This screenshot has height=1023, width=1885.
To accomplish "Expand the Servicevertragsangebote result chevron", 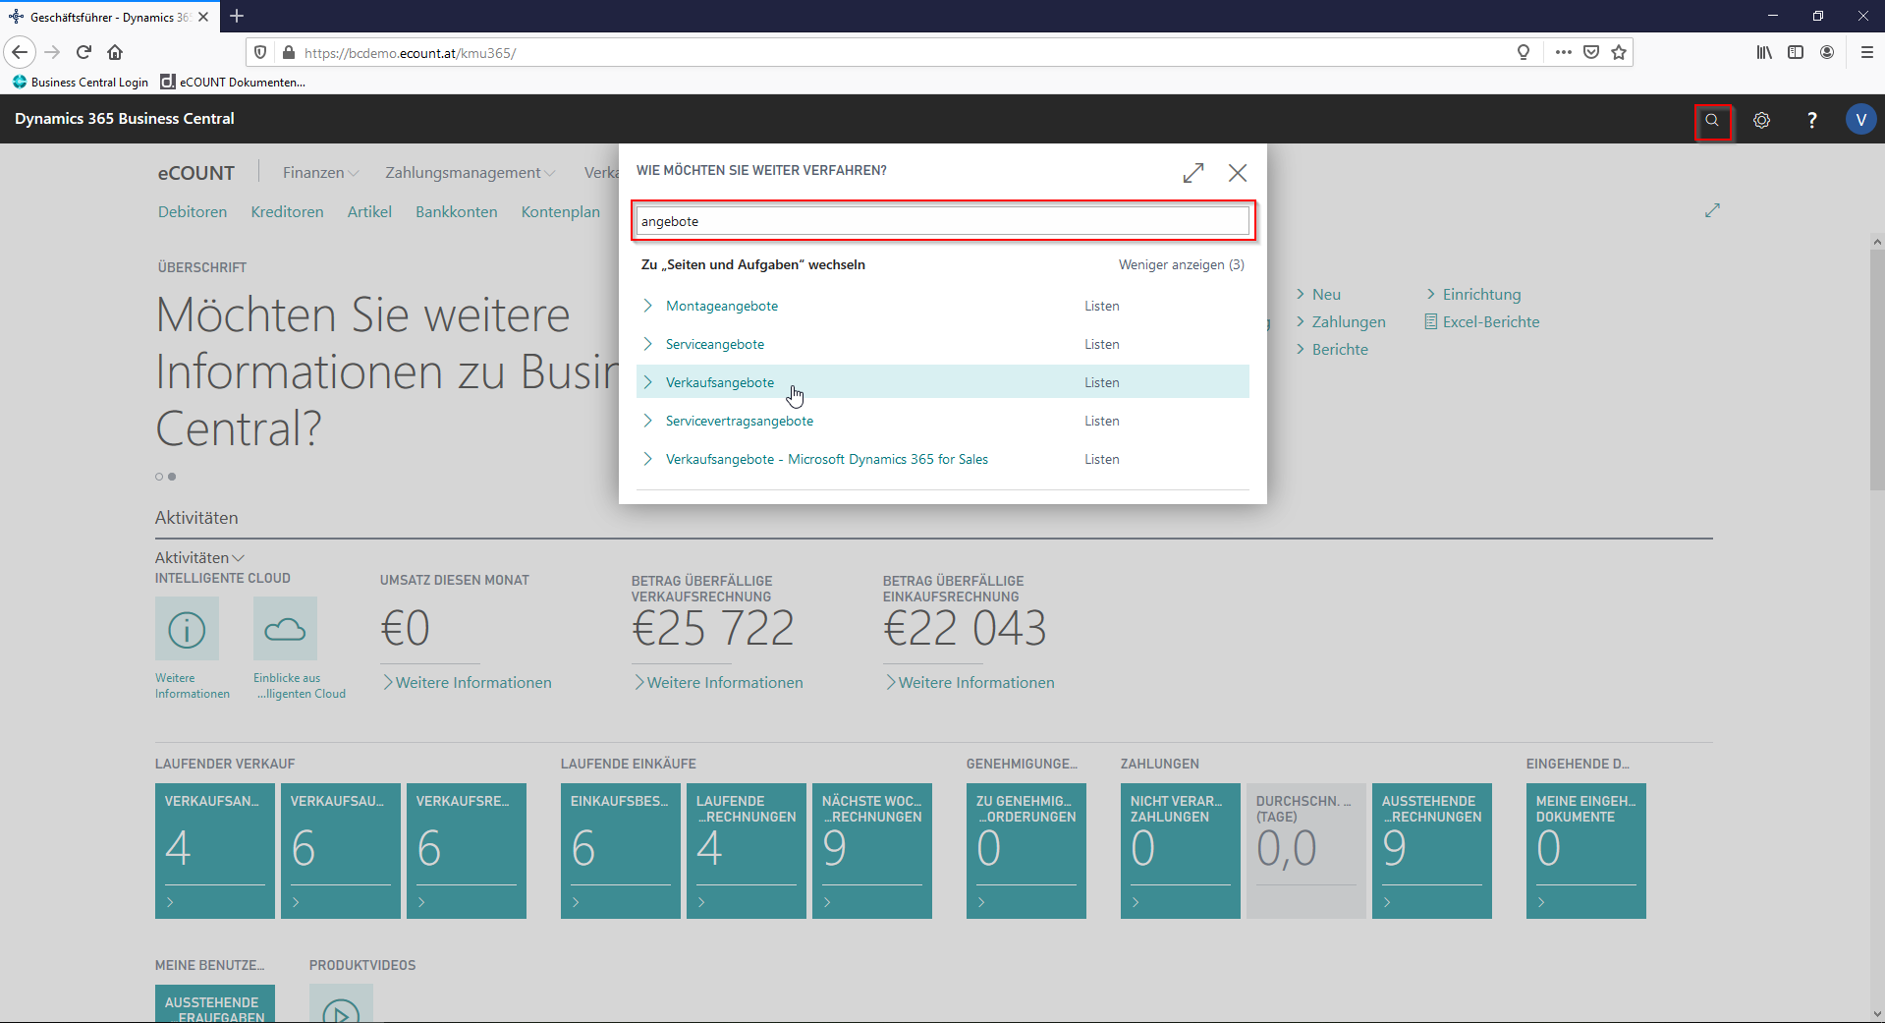I will pyautogui.click(x=647, y=421).
